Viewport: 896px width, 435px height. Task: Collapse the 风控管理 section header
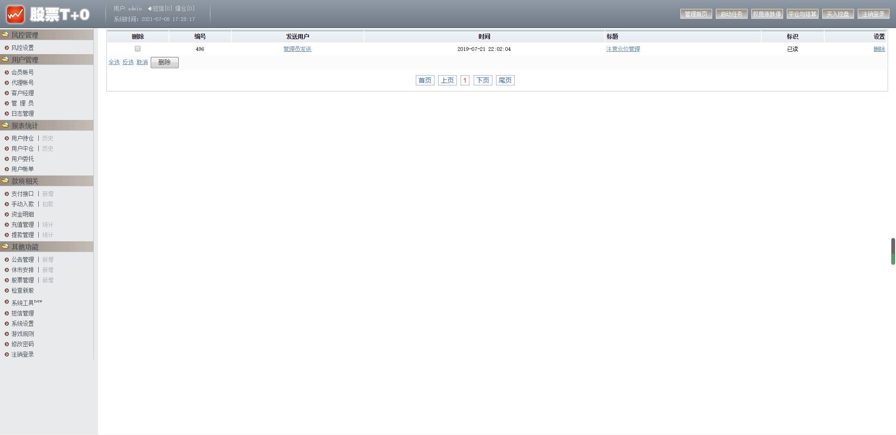click(47, 35)
